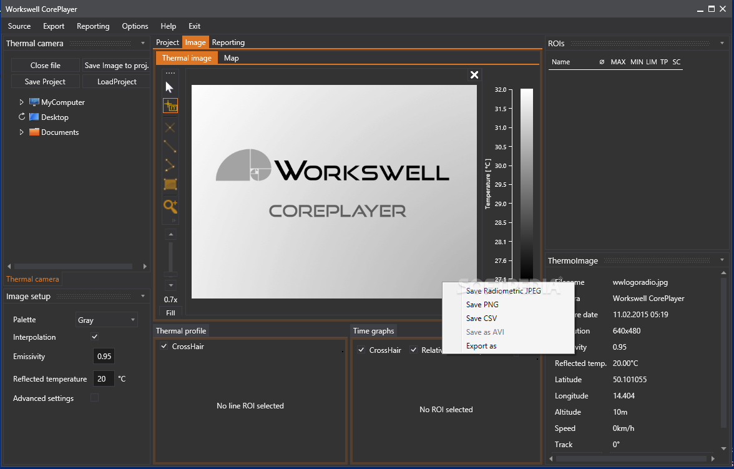
Task: Click the Save Image to proj. button
Action: [117, 66]
